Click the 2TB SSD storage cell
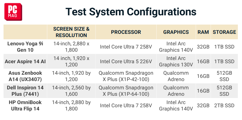Screen dimensions: 242x120 pyautogui.click(x=224, y=106)
